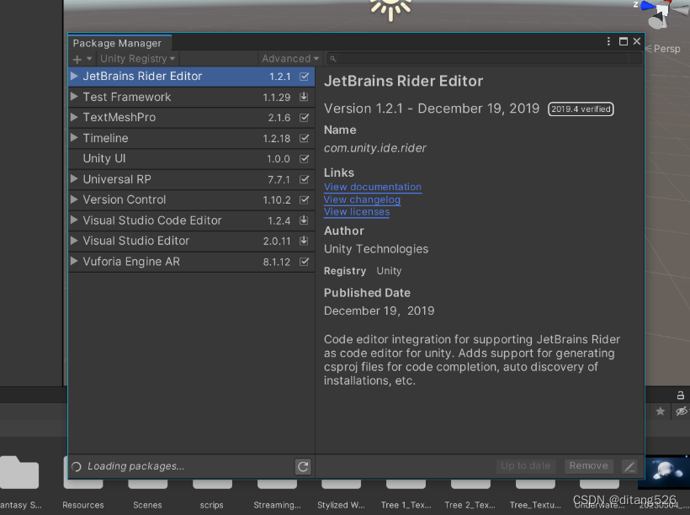
Task: Click the refresh packages icon
Action: 303,466
